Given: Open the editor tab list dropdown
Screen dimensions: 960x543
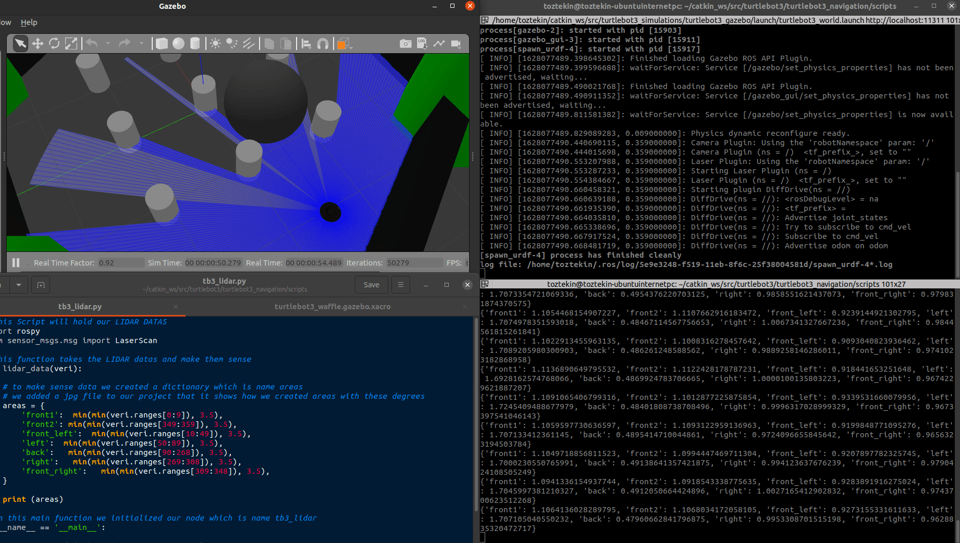Looking at the screenshot, I should tap(19, 285).
